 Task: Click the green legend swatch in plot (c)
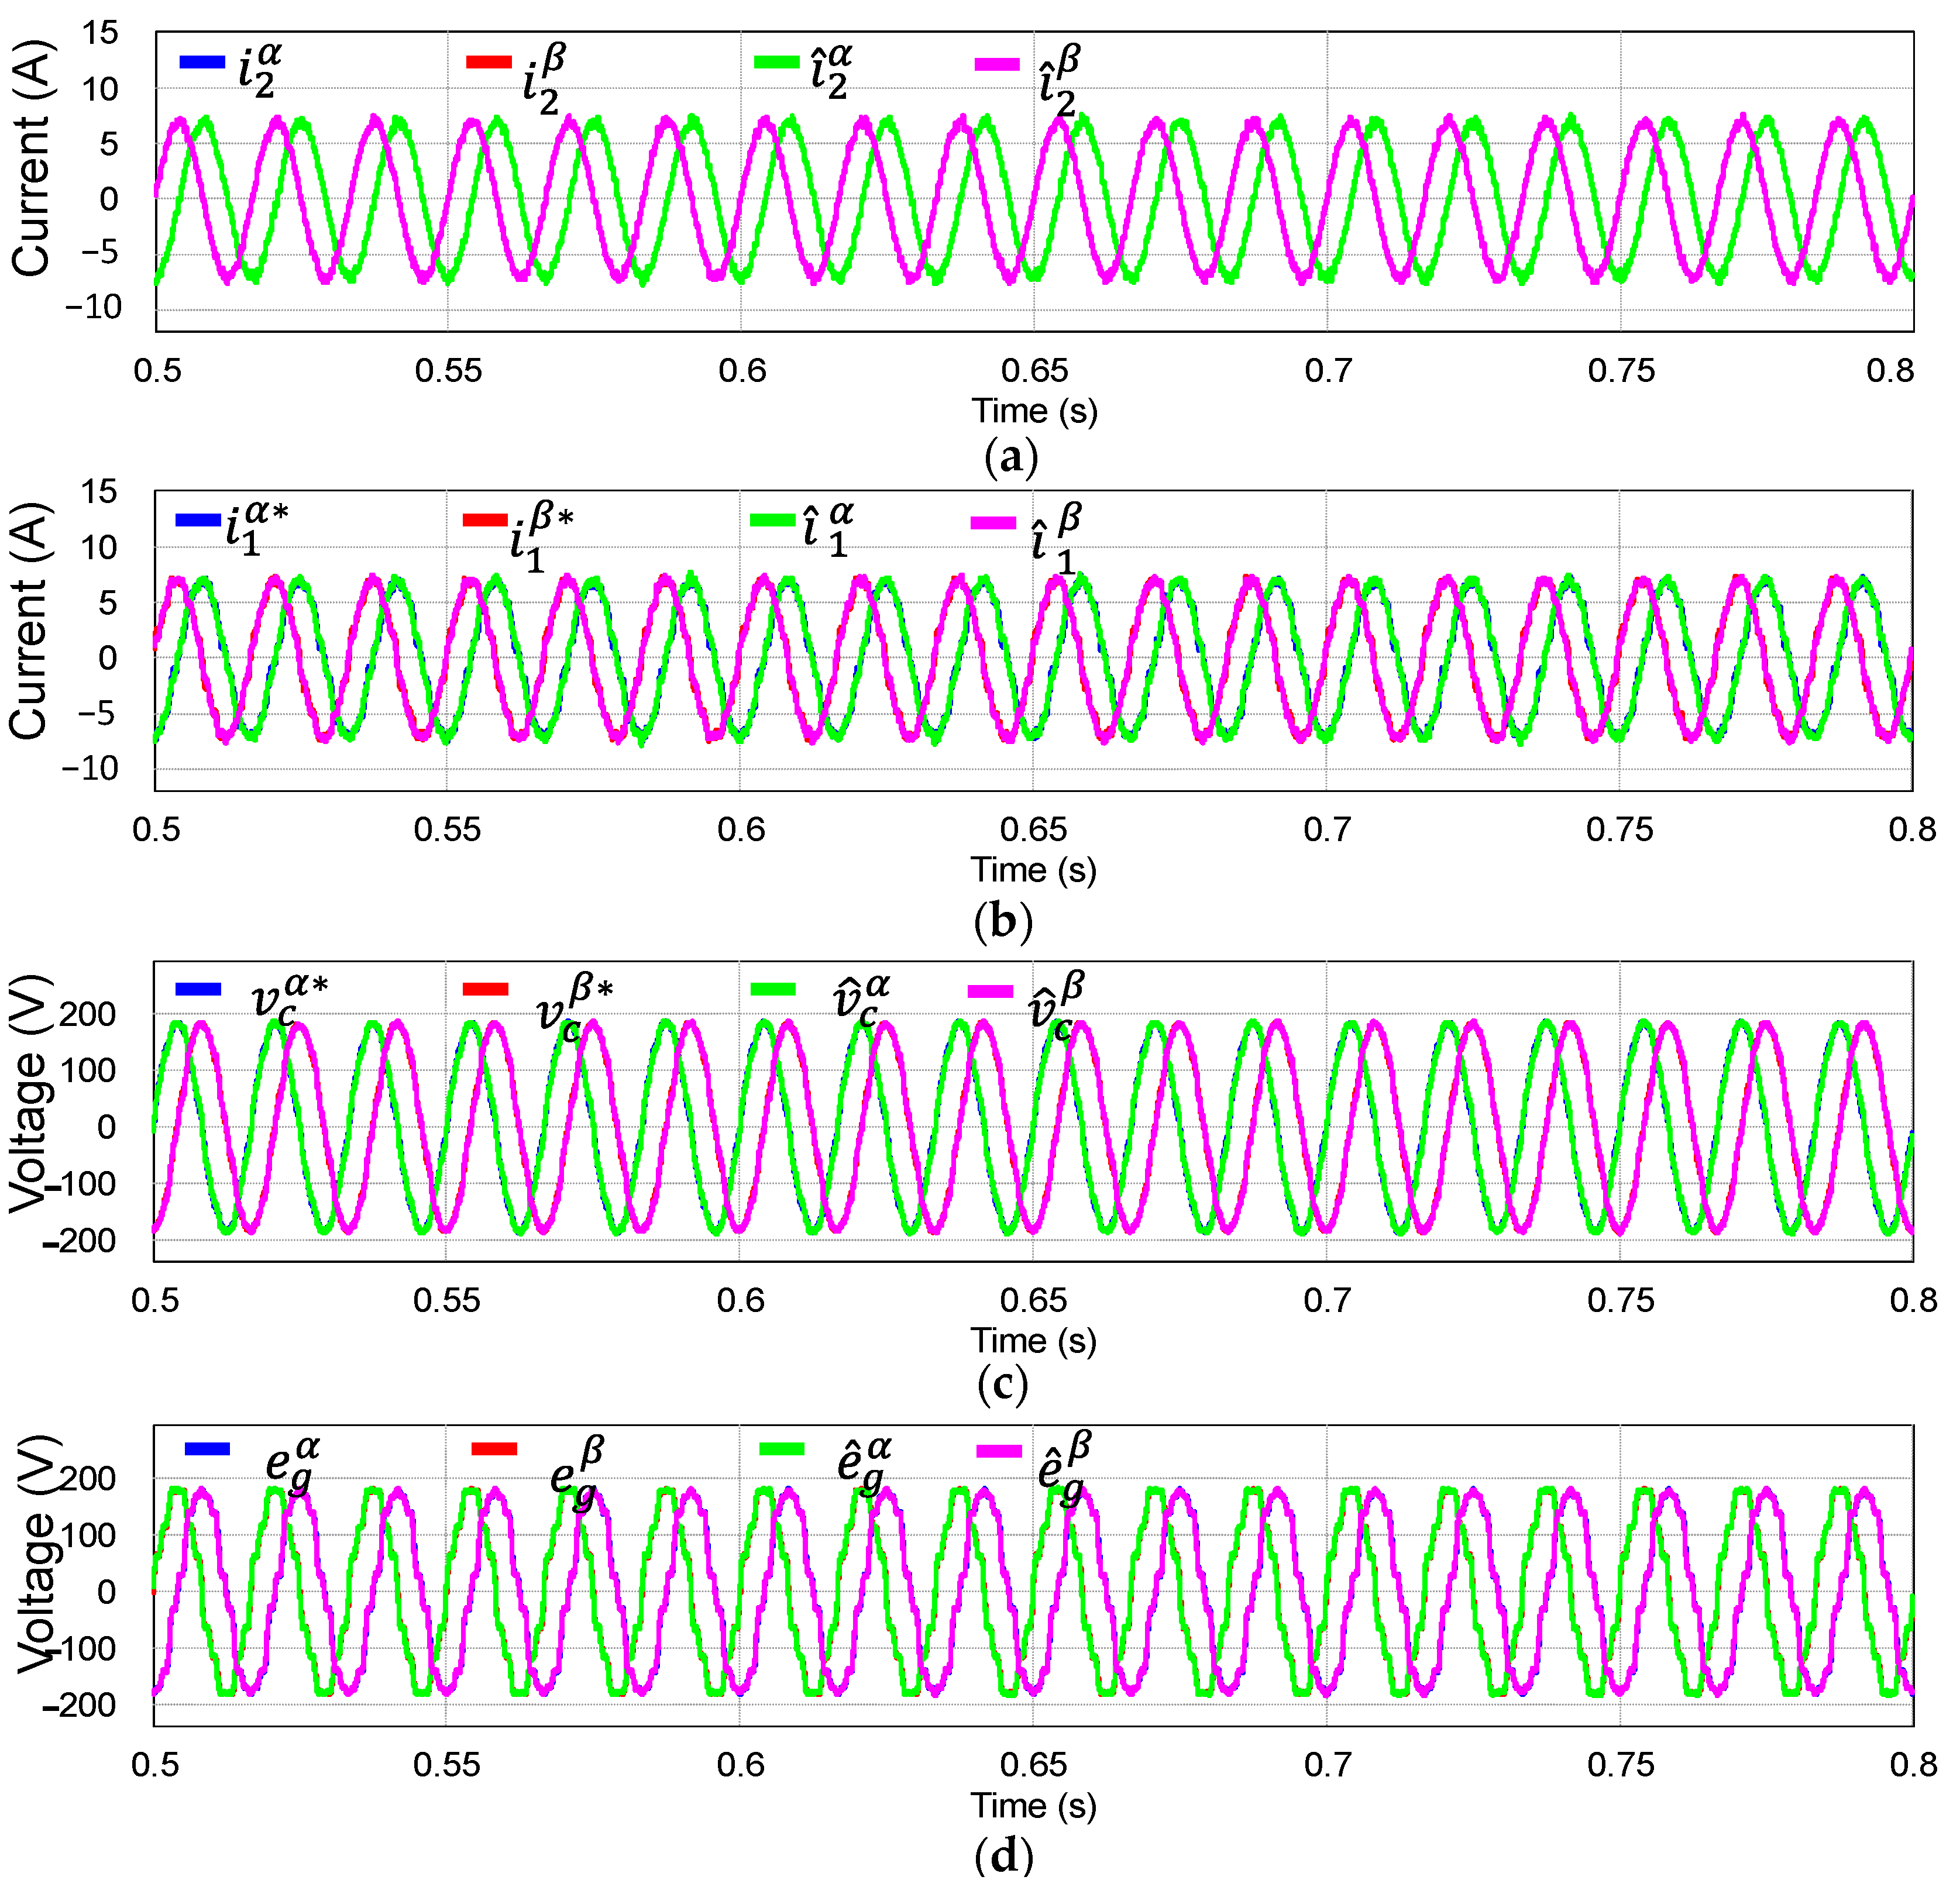coord(773,990)
